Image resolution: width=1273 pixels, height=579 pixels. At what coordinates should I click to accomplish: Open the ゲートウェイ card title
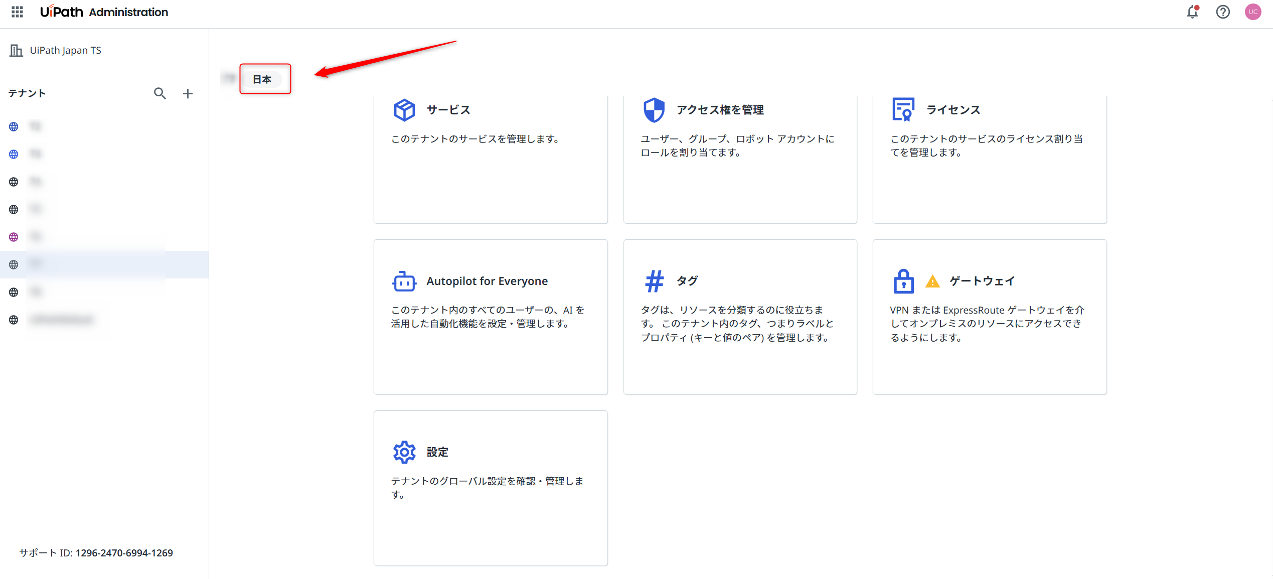point(982,281)
